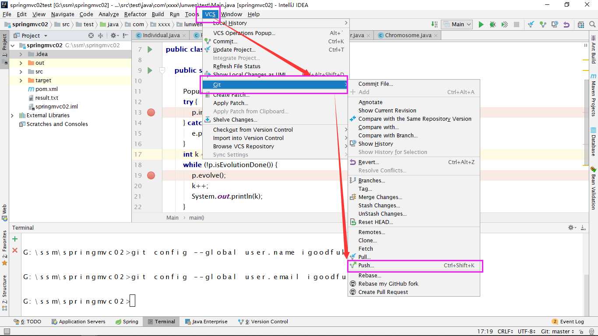Toggle the code fold marker on line 9
The image size is (598, 336).
pos(162,70)
